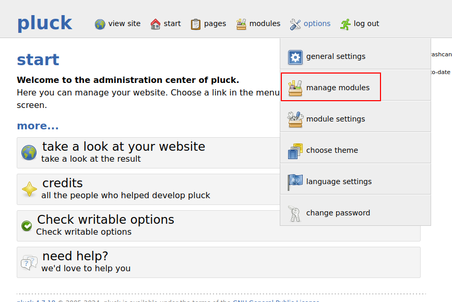The height and width of the screenshot is (302, 452).
Task: Open take a look at your website
Action: tap(124, 147)
